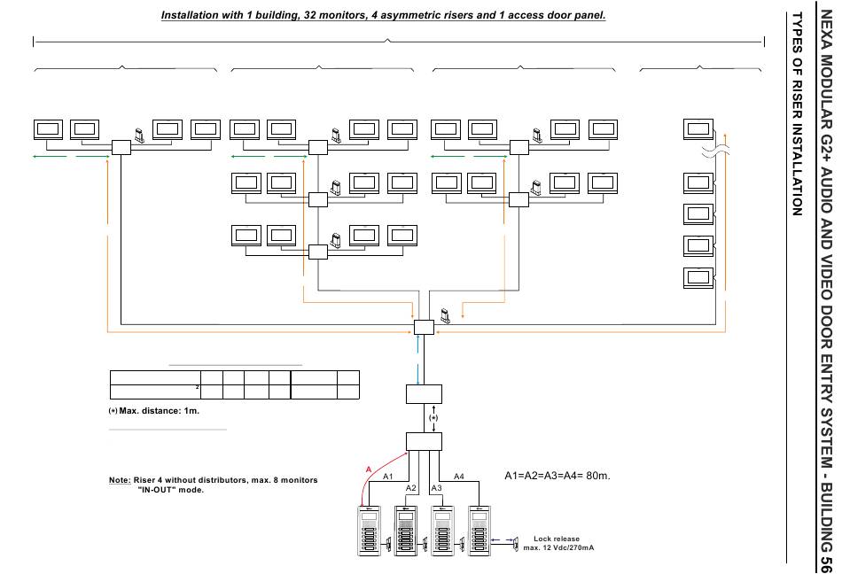Select the central distributor box joining all risers
The height and width of the screenshot is (574, 842).
425,327
